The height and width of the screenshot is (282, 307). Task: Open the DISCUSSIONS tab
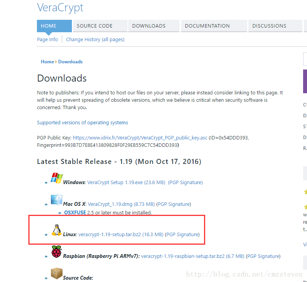tap(275, 26)
